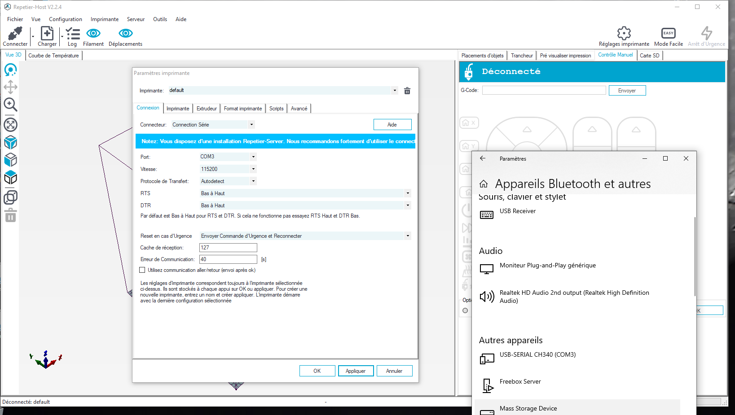
Task: Click the G-Code input field
Action: 544,90
